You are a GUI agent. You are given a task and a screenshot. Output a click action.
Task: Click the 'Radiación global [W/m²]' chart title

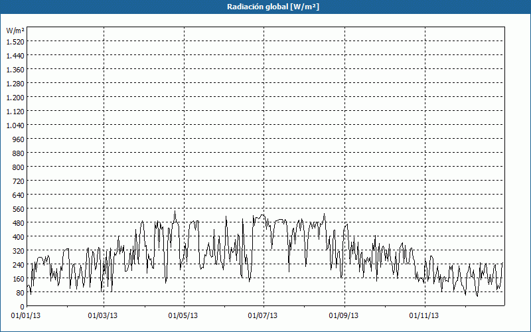tap(273, 7)
